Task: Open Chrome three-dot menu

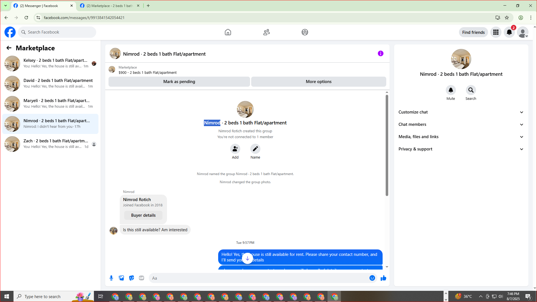Action: click(x=531, y=18)
